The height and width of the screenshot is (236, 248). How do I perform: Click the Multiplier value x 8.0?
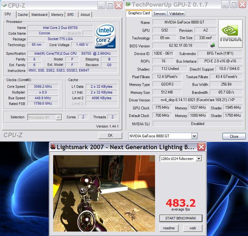(43, 92)
